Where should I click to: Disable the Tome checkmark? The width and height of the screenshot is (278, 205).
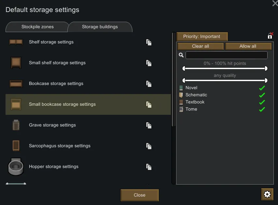tap(262, 109)
